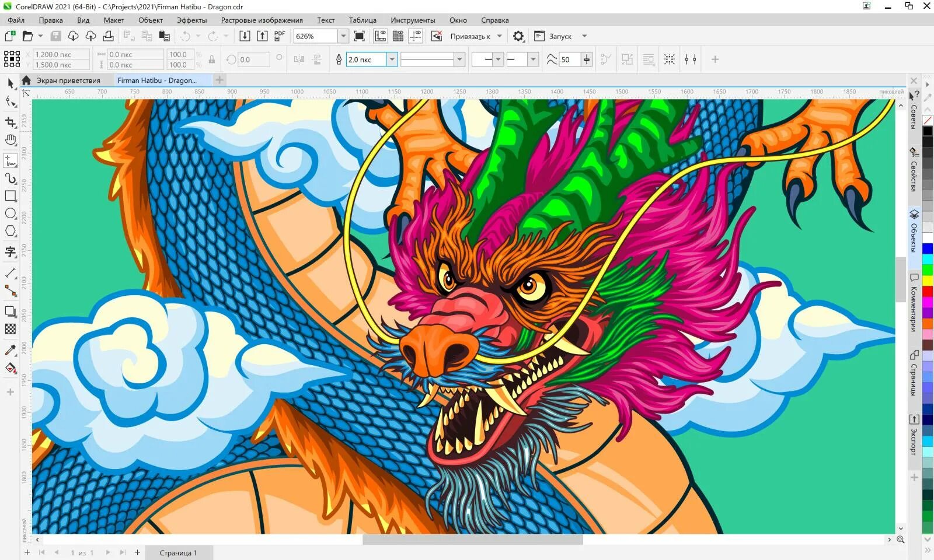934x560 pixels.
Task: Select the Connector tool
Action: (x=11, y=290)
